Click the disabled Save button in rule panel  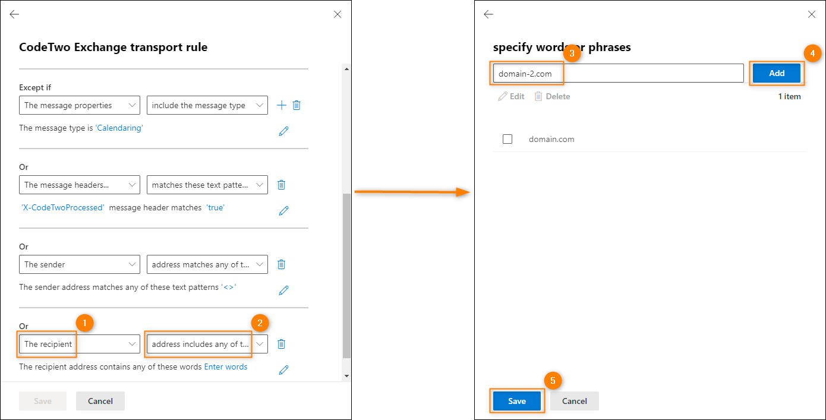(43, 401)
